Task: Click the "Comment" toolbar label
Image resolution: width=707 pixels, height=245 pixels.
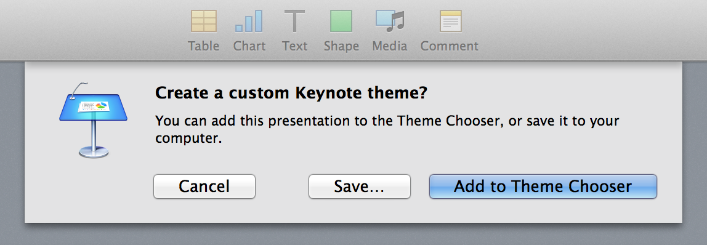Action: pos(450,46)
